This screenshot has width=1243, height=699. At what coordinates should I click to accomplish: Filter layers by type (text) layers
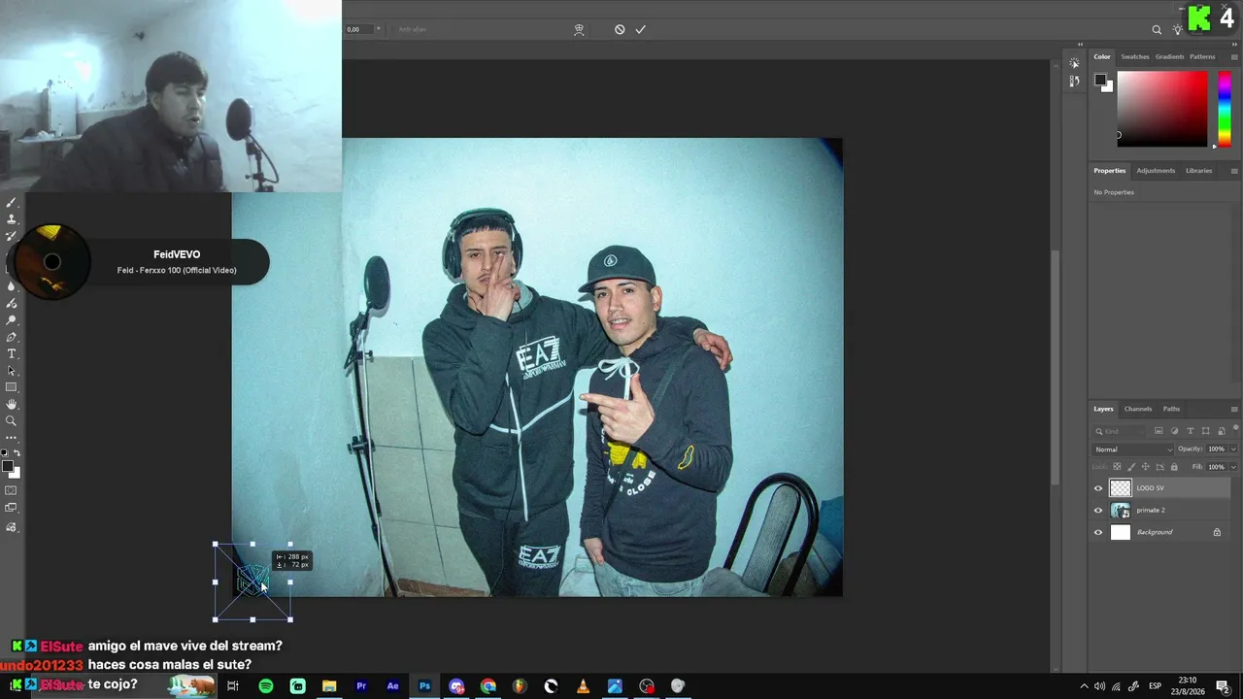(x=1190, y=431)
